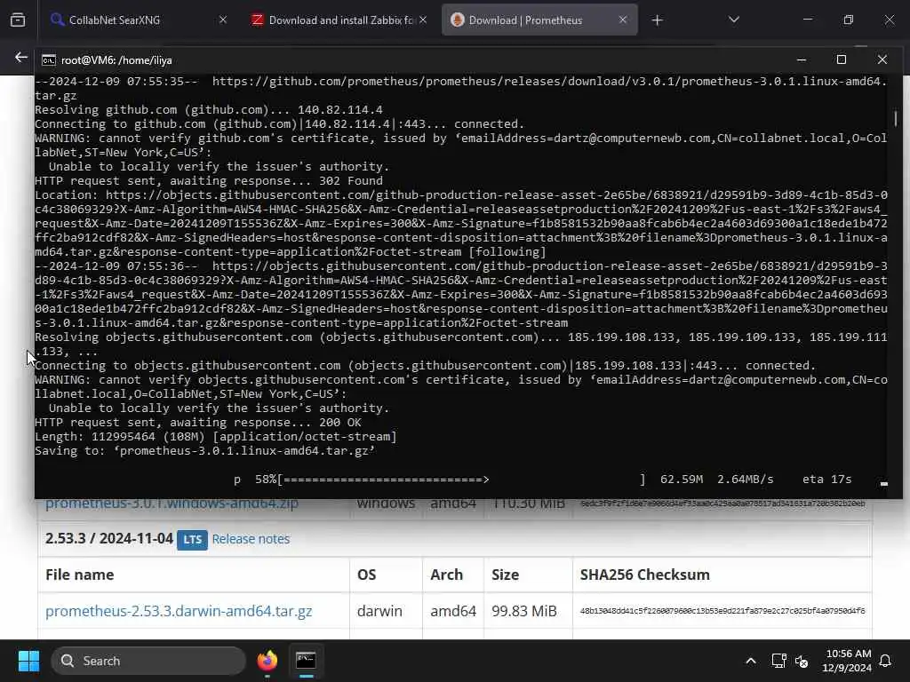Select the 2.53.3 darwin SHA256 checksum value
Image resolution: width=910 pixels, height=682 pixels.
pos(722,611)
